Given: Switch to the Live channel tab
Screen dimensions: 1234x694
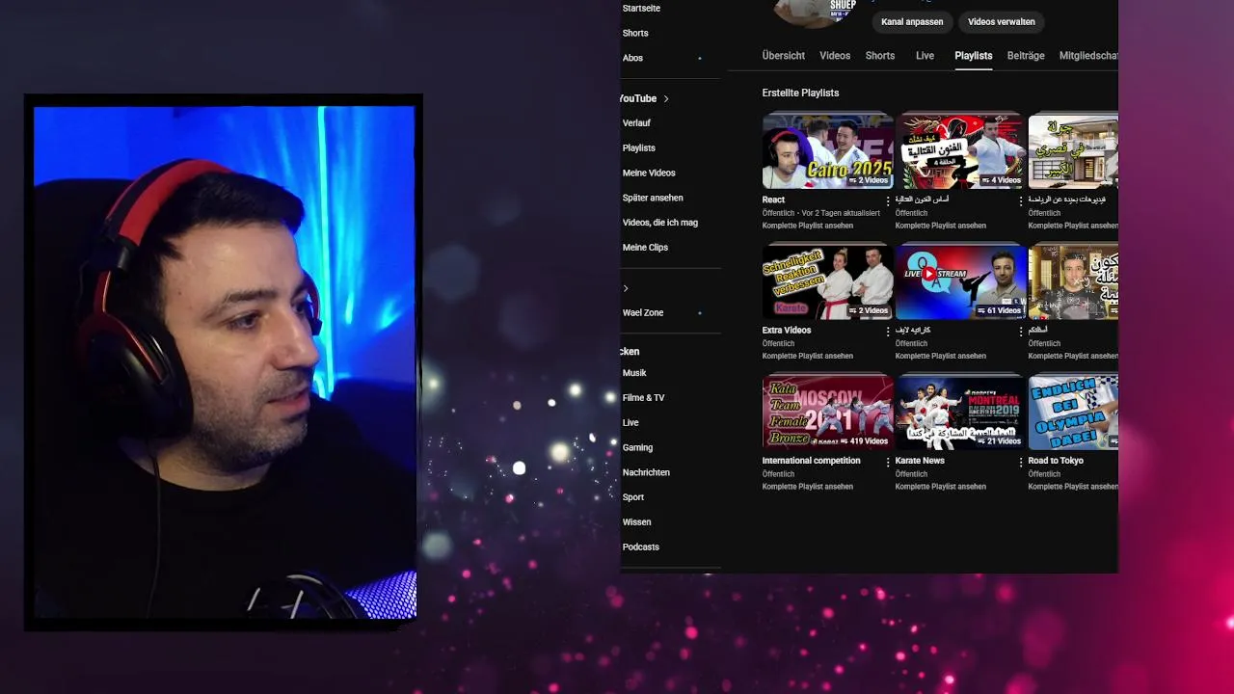Looking at the screenshot, I should pos(925,56).
